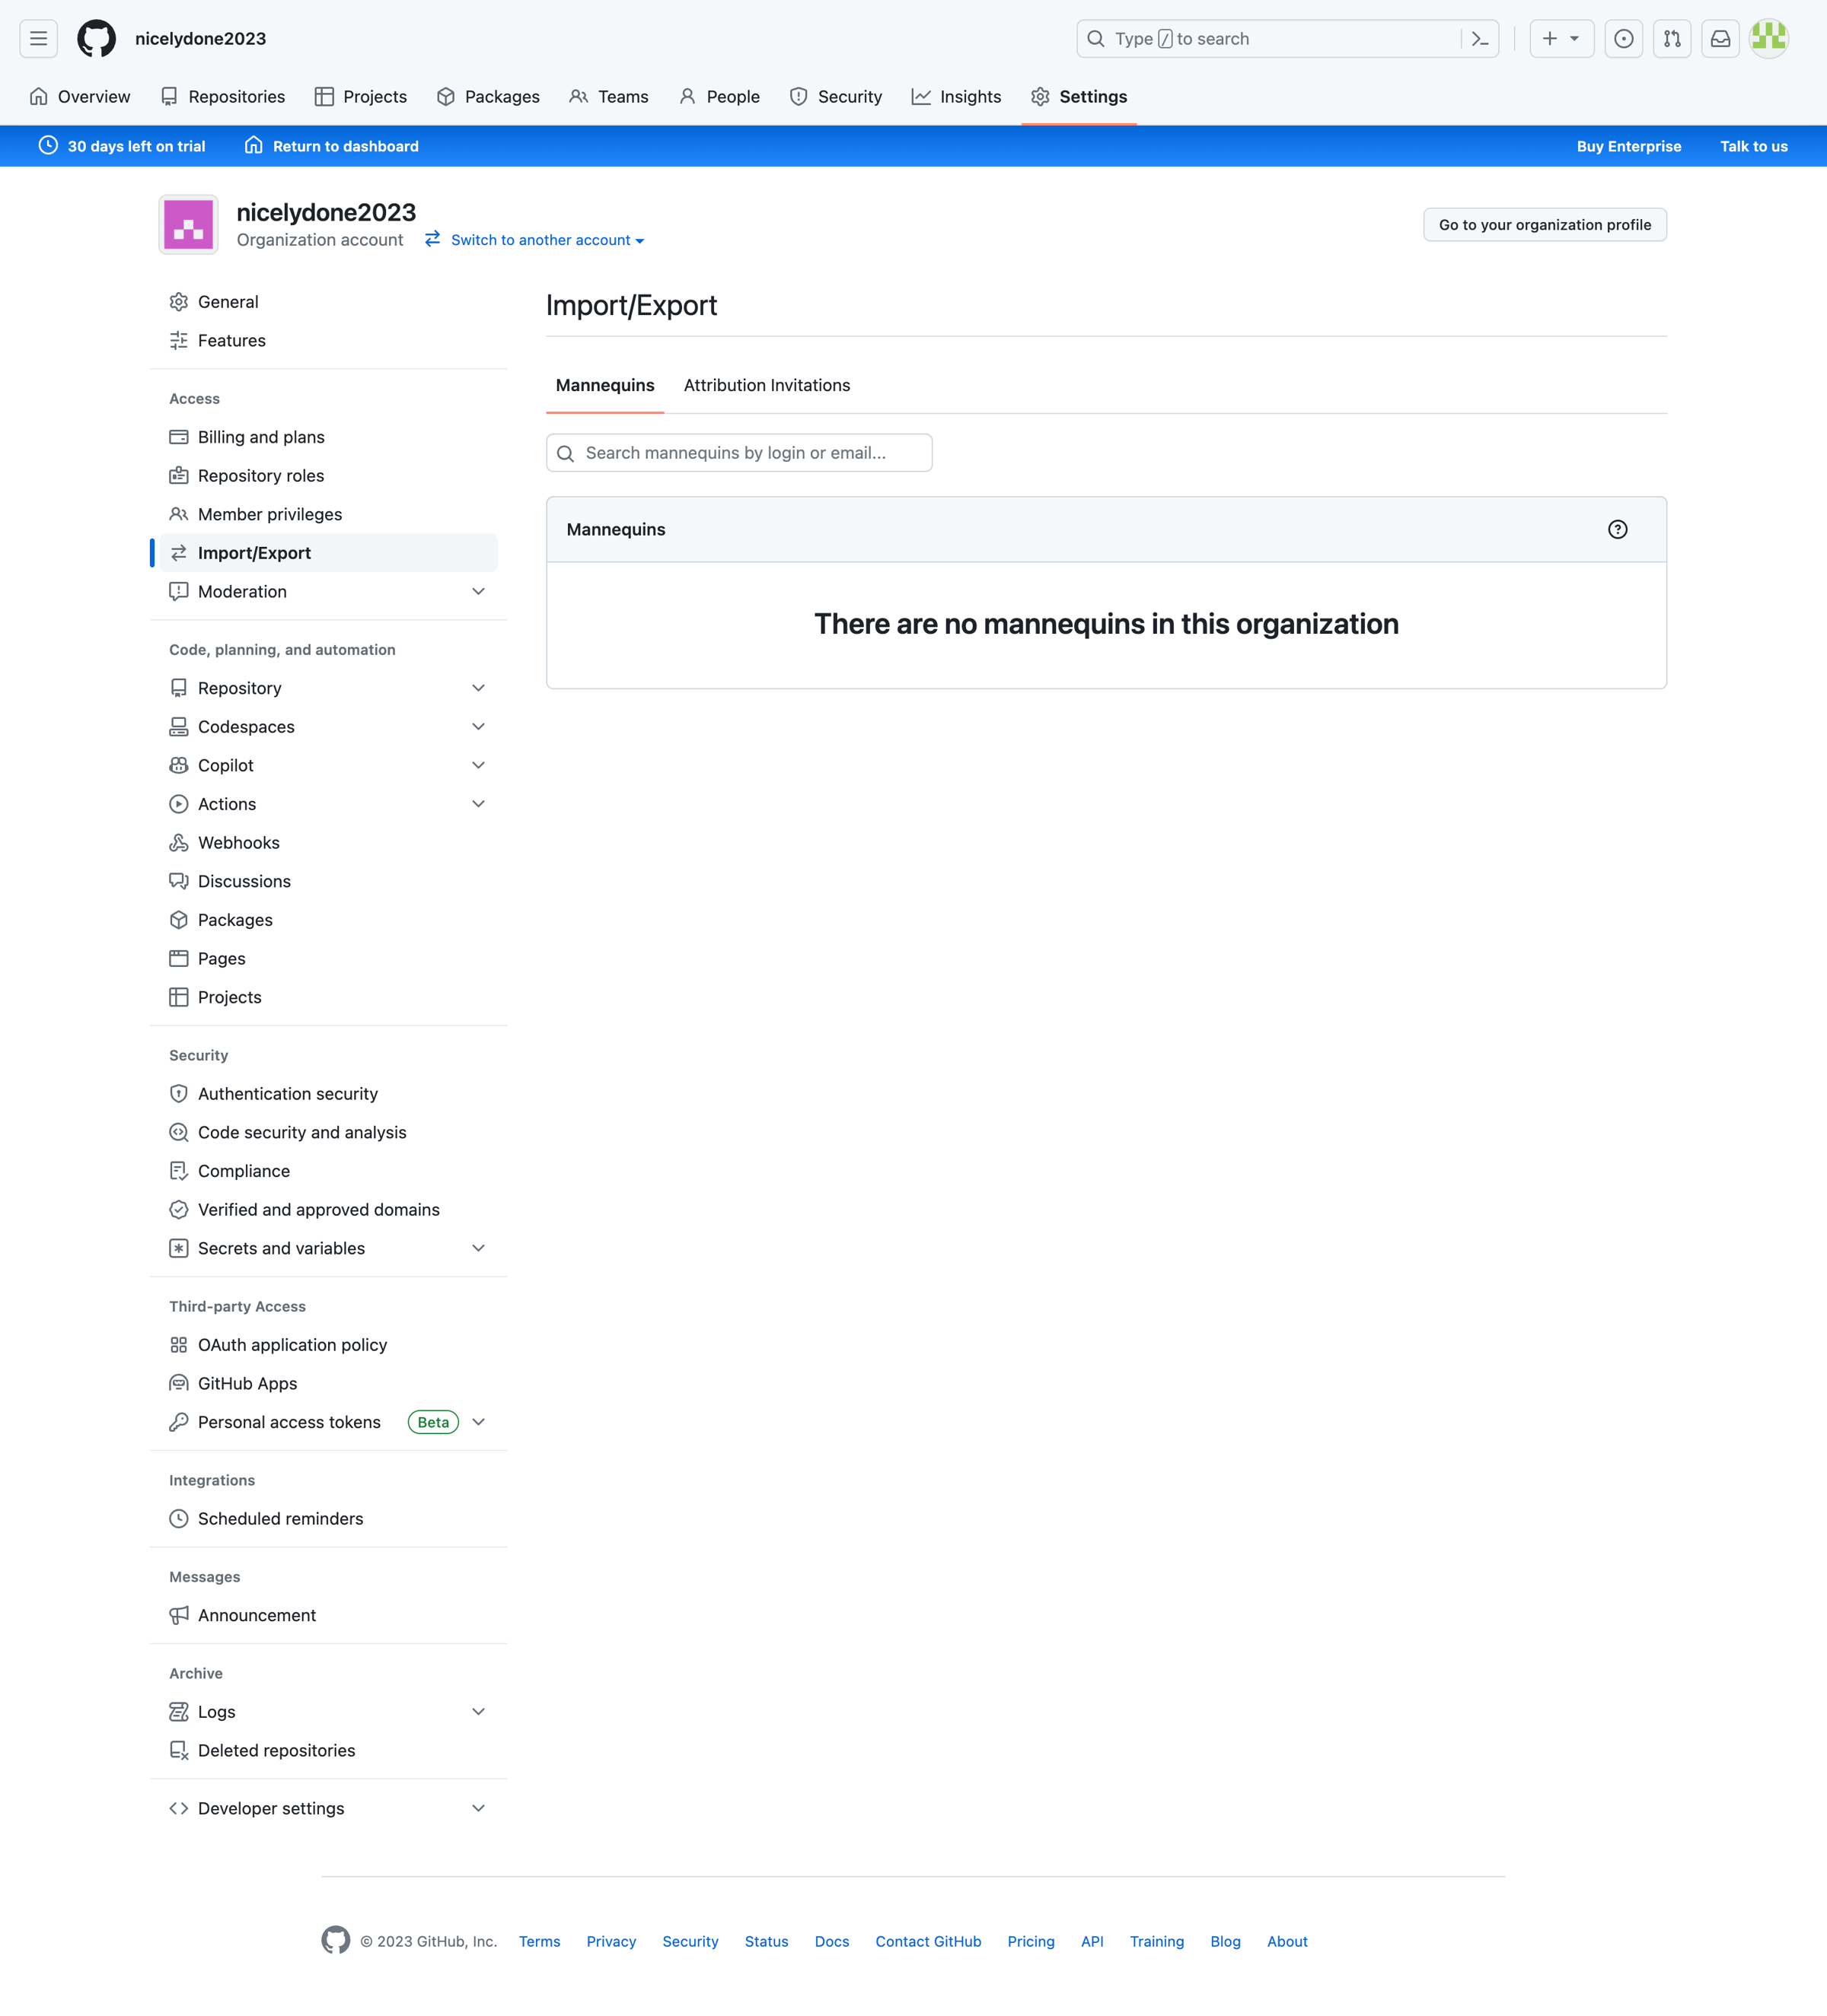
Task: Open the notifications inbox icon
Action: point(1720,39)
